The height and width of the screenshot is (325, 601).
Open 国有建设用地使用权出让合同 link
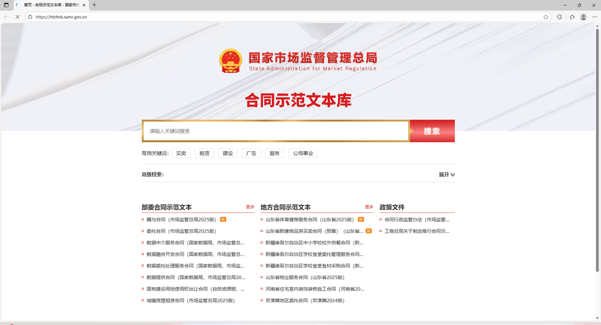tap(196, 289)
